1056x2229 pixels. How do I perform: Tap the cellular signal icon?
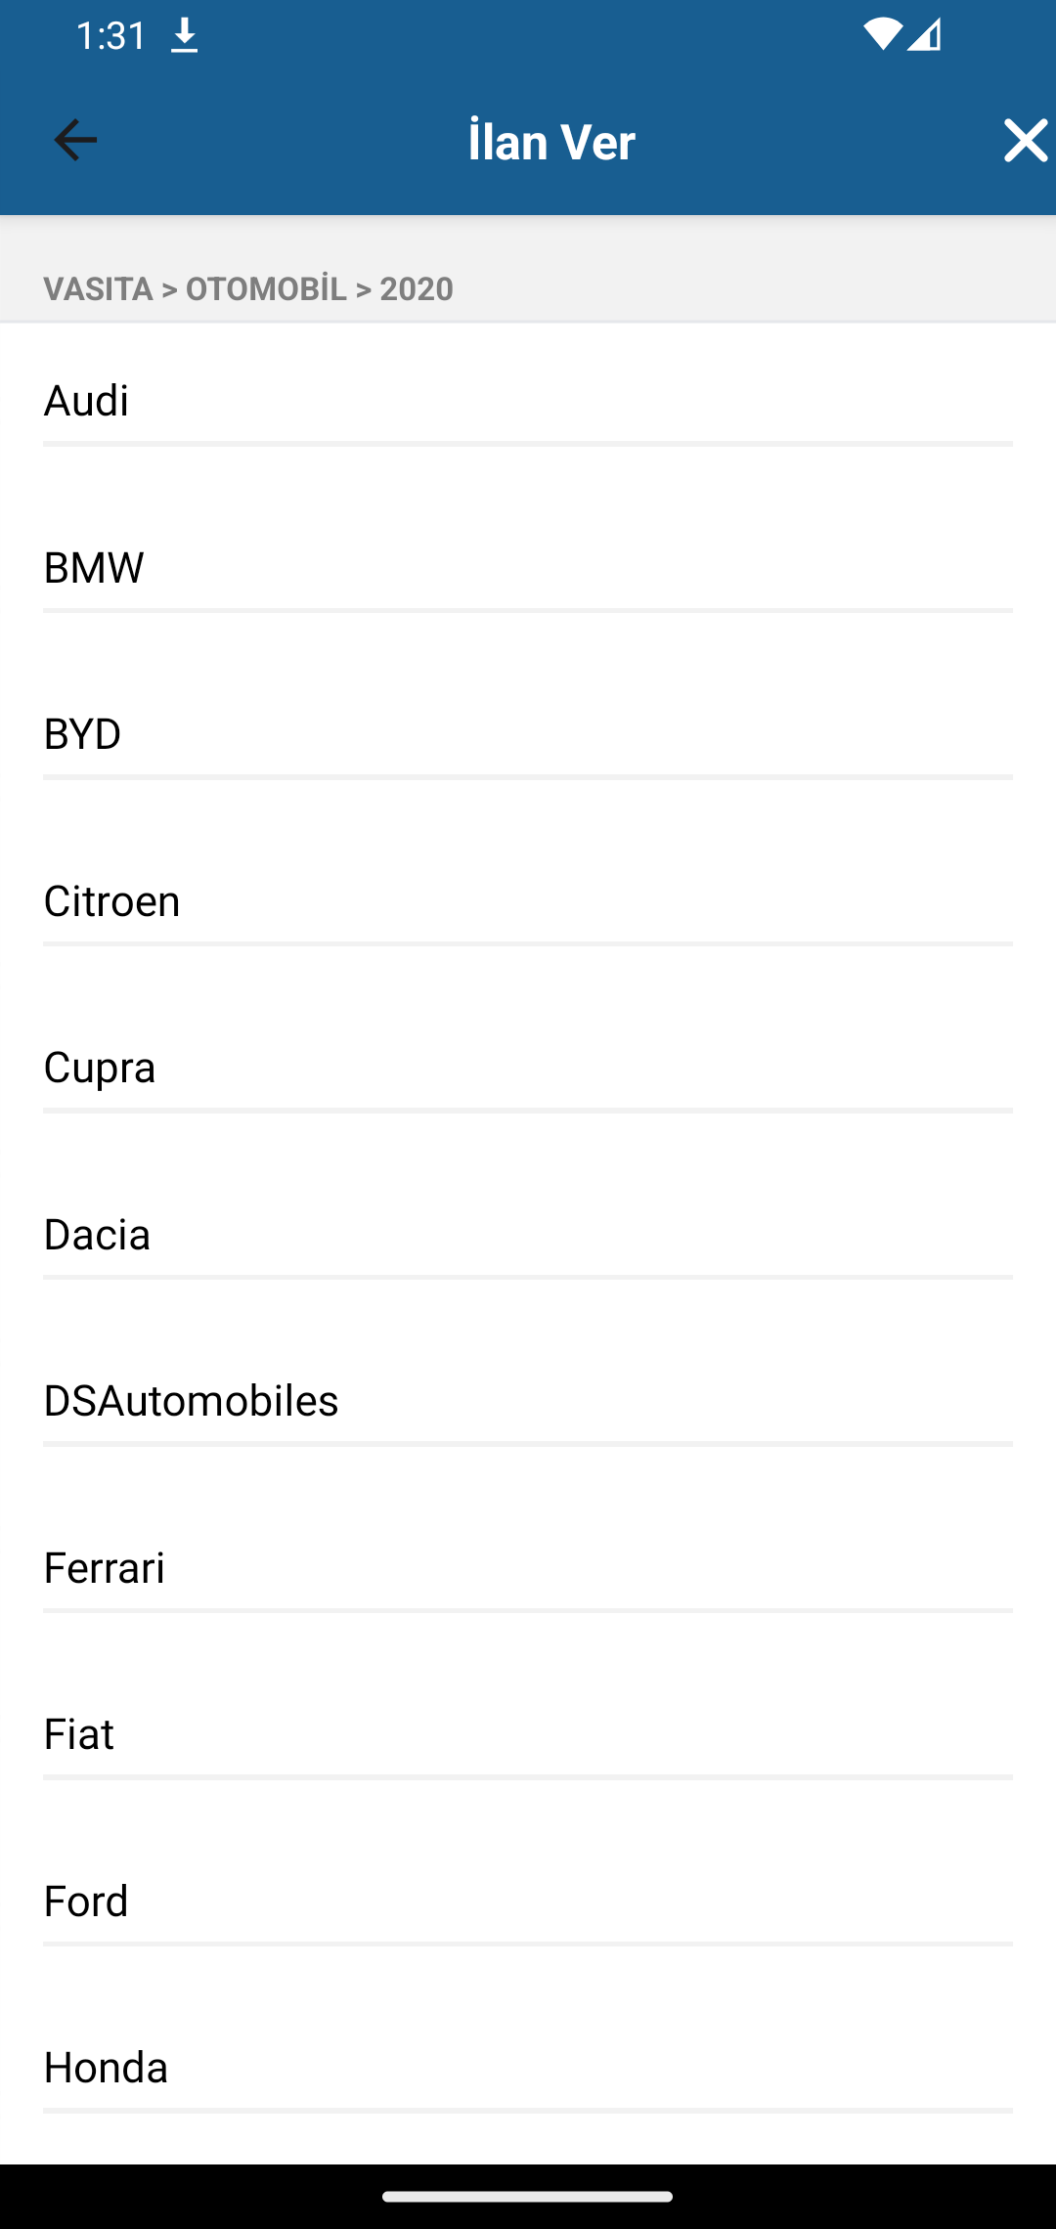(x=924, y=35)
